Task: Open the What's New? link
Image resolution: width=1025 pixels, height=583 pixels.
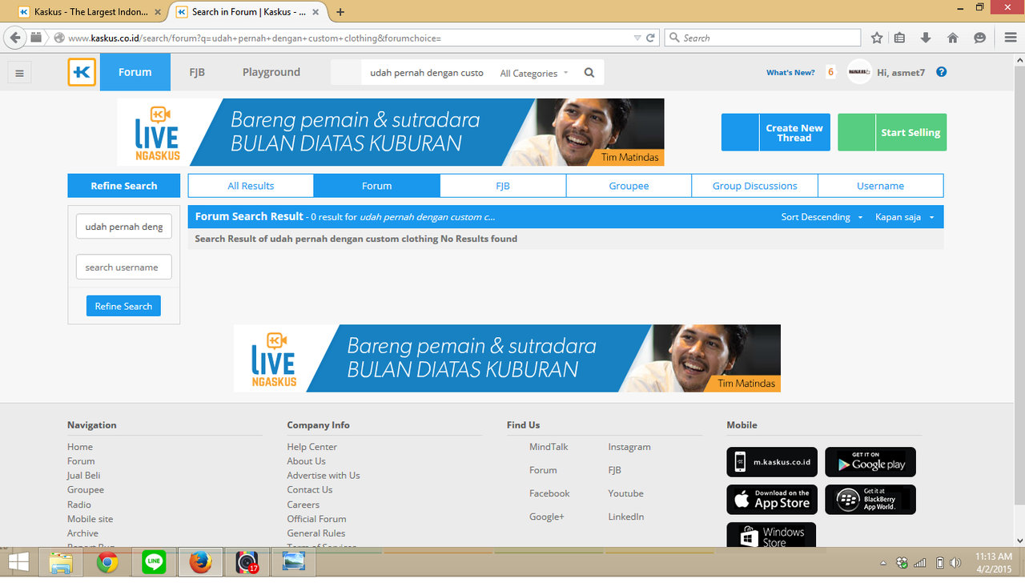Action: pos(790,73)
